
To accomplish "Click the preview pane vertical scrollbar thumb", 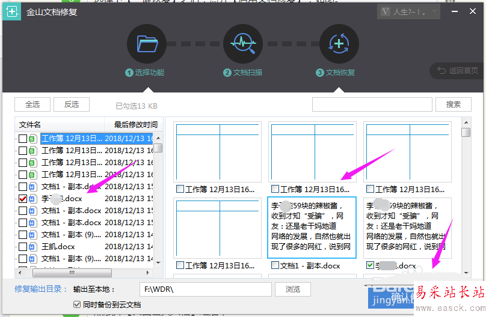I will point(466,132).
